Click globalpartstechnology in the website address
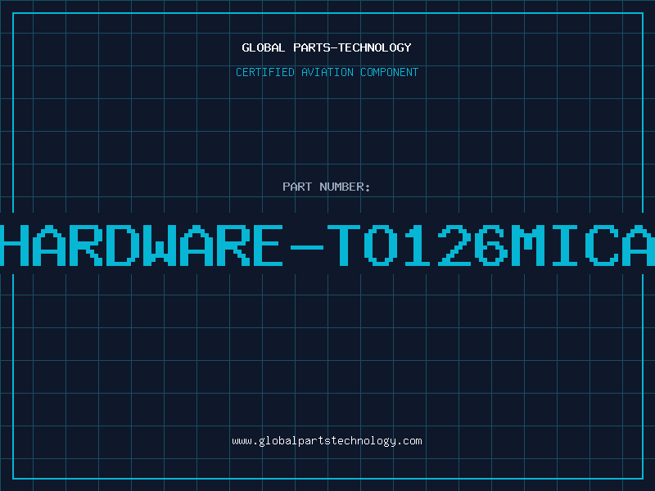 327,441
